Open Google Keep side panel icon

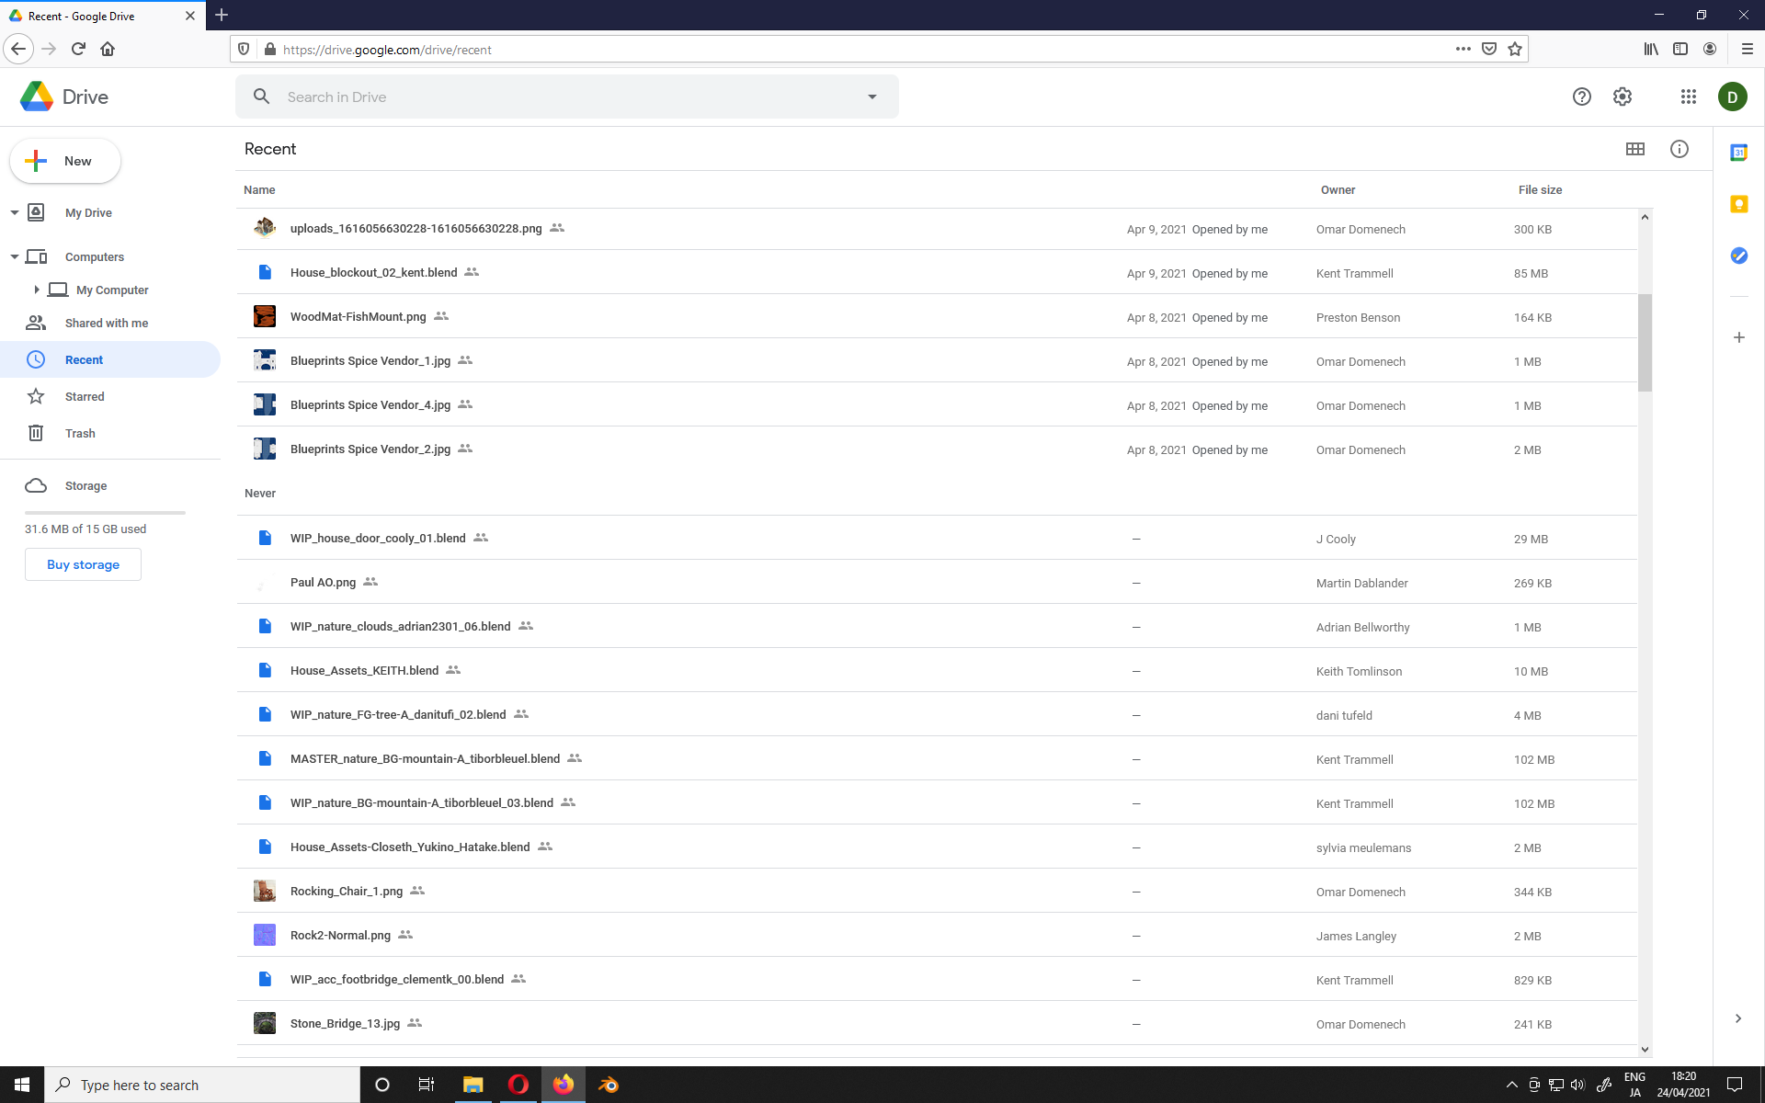(x=1738, y=204)
